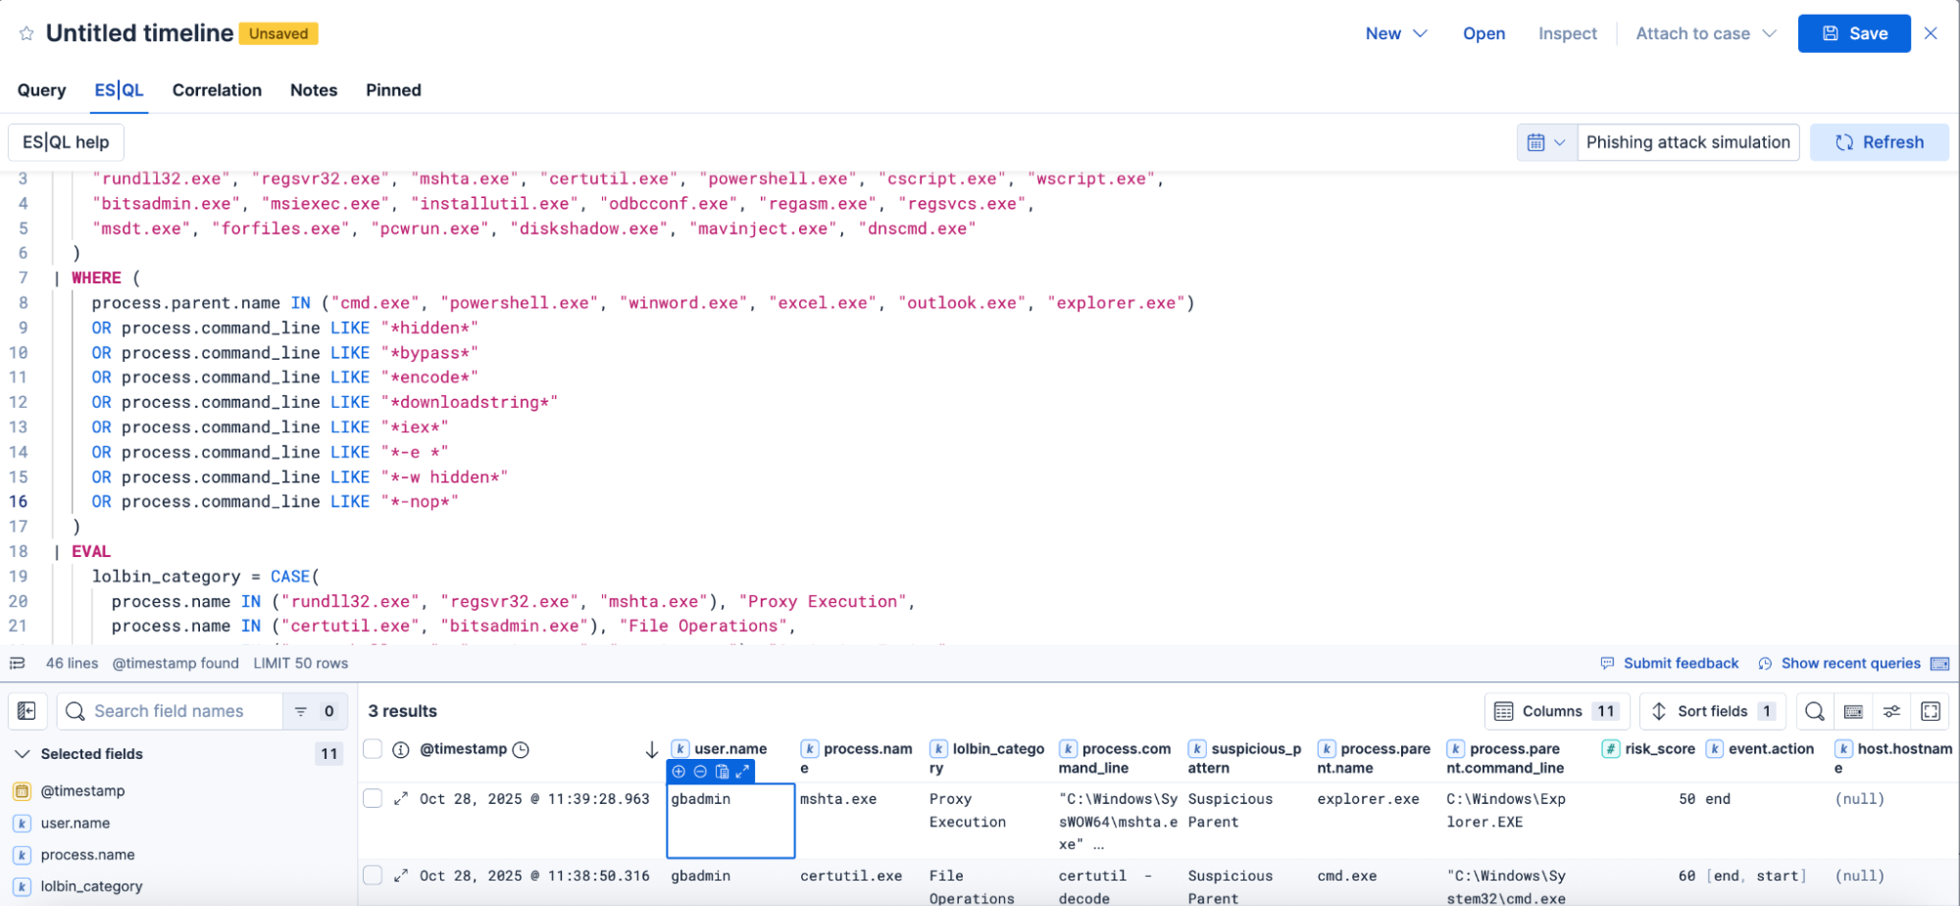Open ES|QL help
1960x907 pixels.
[x=66, y=142]
